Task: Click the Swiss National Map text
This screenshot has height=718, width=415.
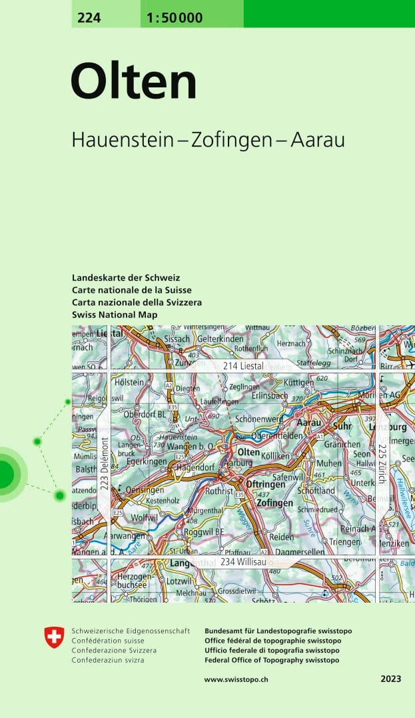Action: [x=115, y=314]
